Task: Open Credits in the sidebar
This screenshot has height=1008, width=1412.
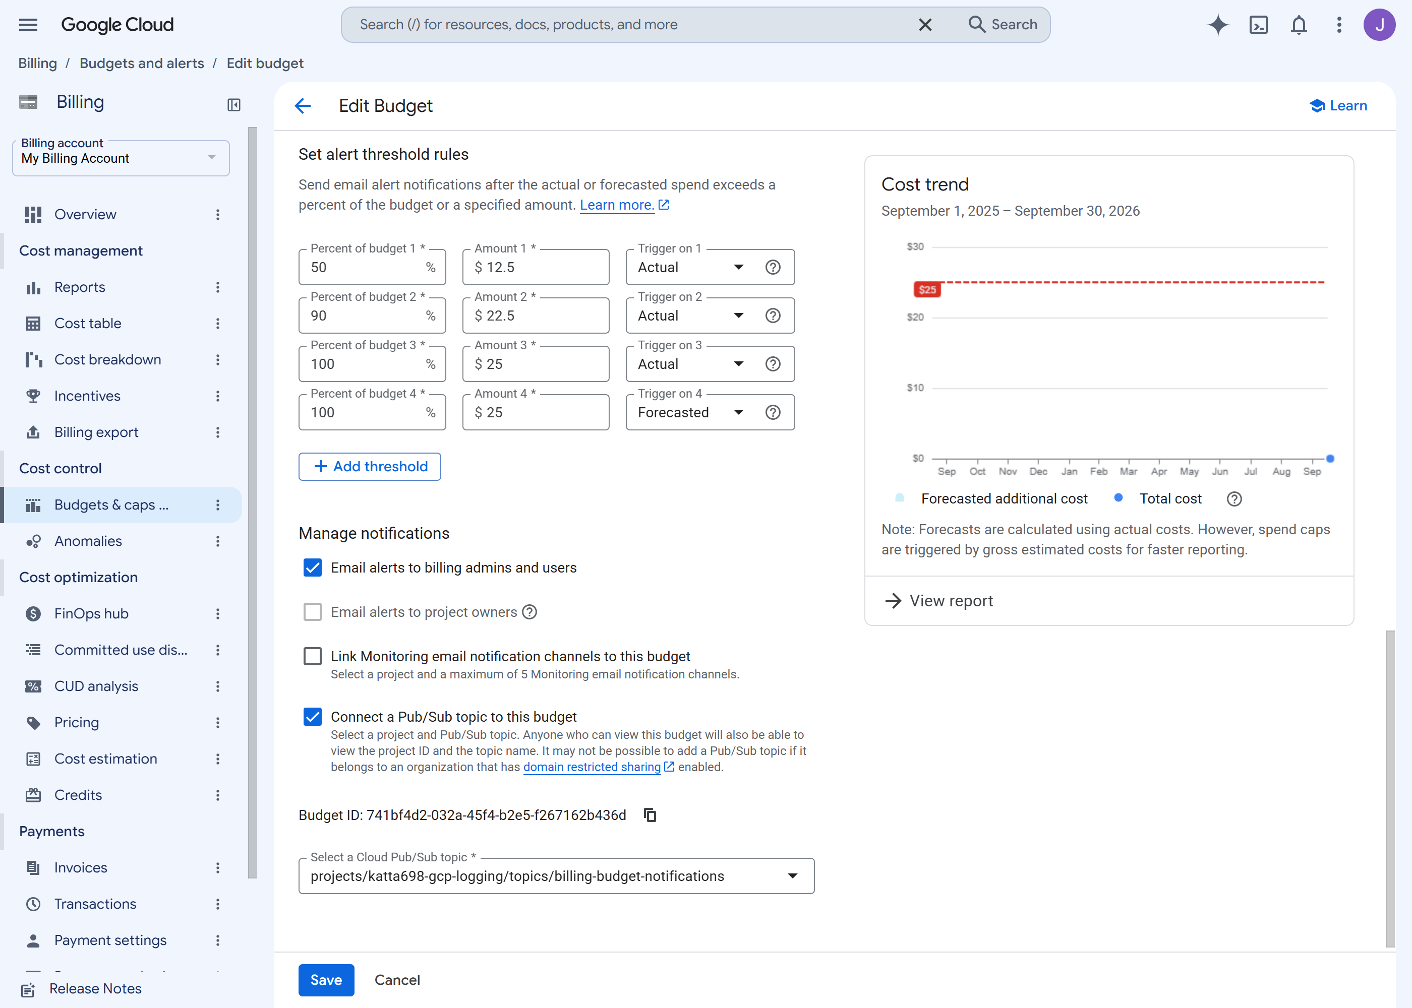Action: 78,795
